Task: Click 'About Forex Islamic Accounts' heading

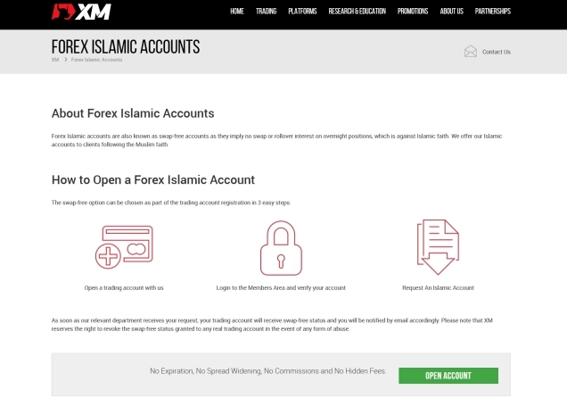Action: (133, 113)
